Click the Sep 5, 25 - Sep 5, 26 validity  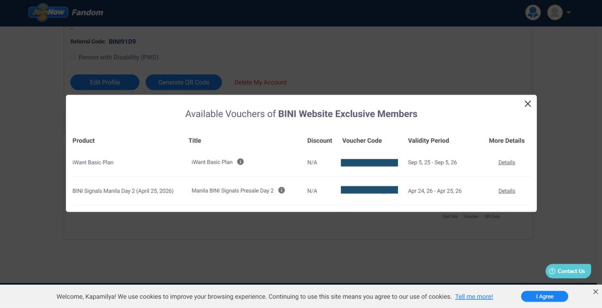coord(432,163)
